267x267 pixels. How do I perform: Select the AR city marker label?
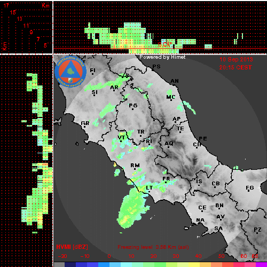point(114,88)
